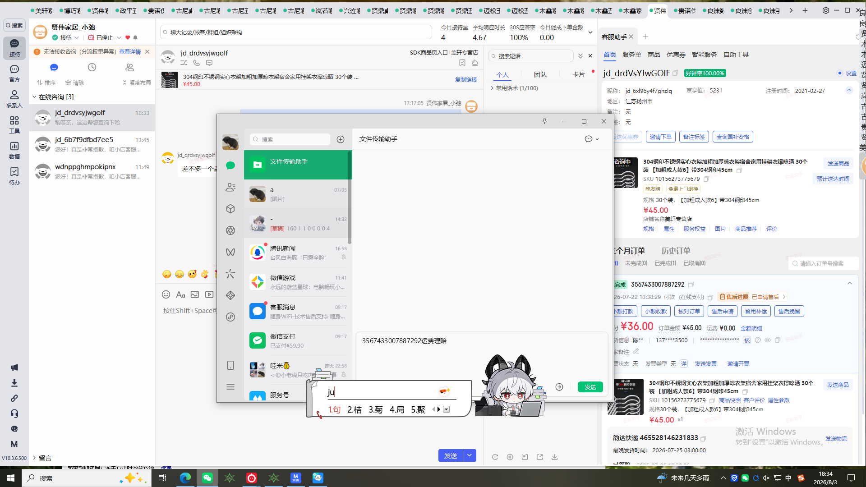Collapse the customer info card chevron

click(849, 90)
